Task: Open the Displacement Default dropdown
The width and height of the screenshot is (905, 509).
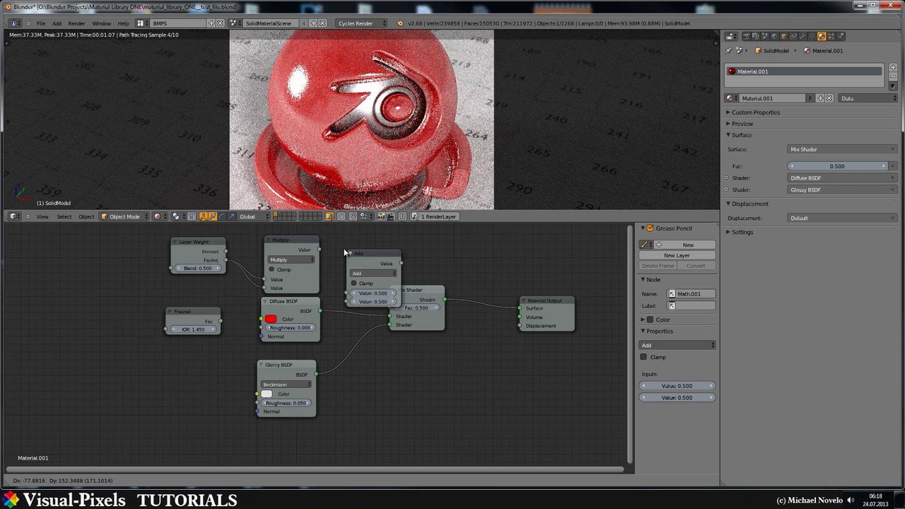Action: point(842,218)
